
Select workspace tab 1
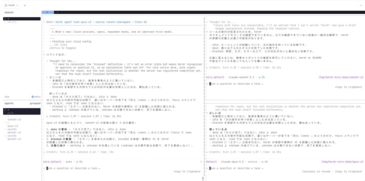click(47, 12)
